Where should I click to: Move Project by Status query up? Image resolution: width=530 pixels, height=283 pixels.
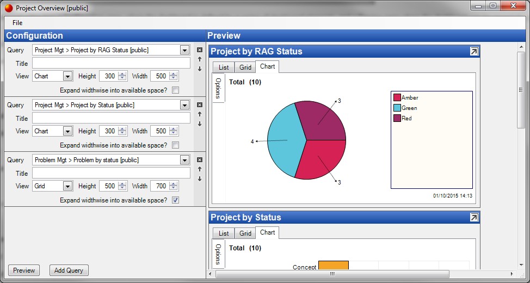click(199, 114)
